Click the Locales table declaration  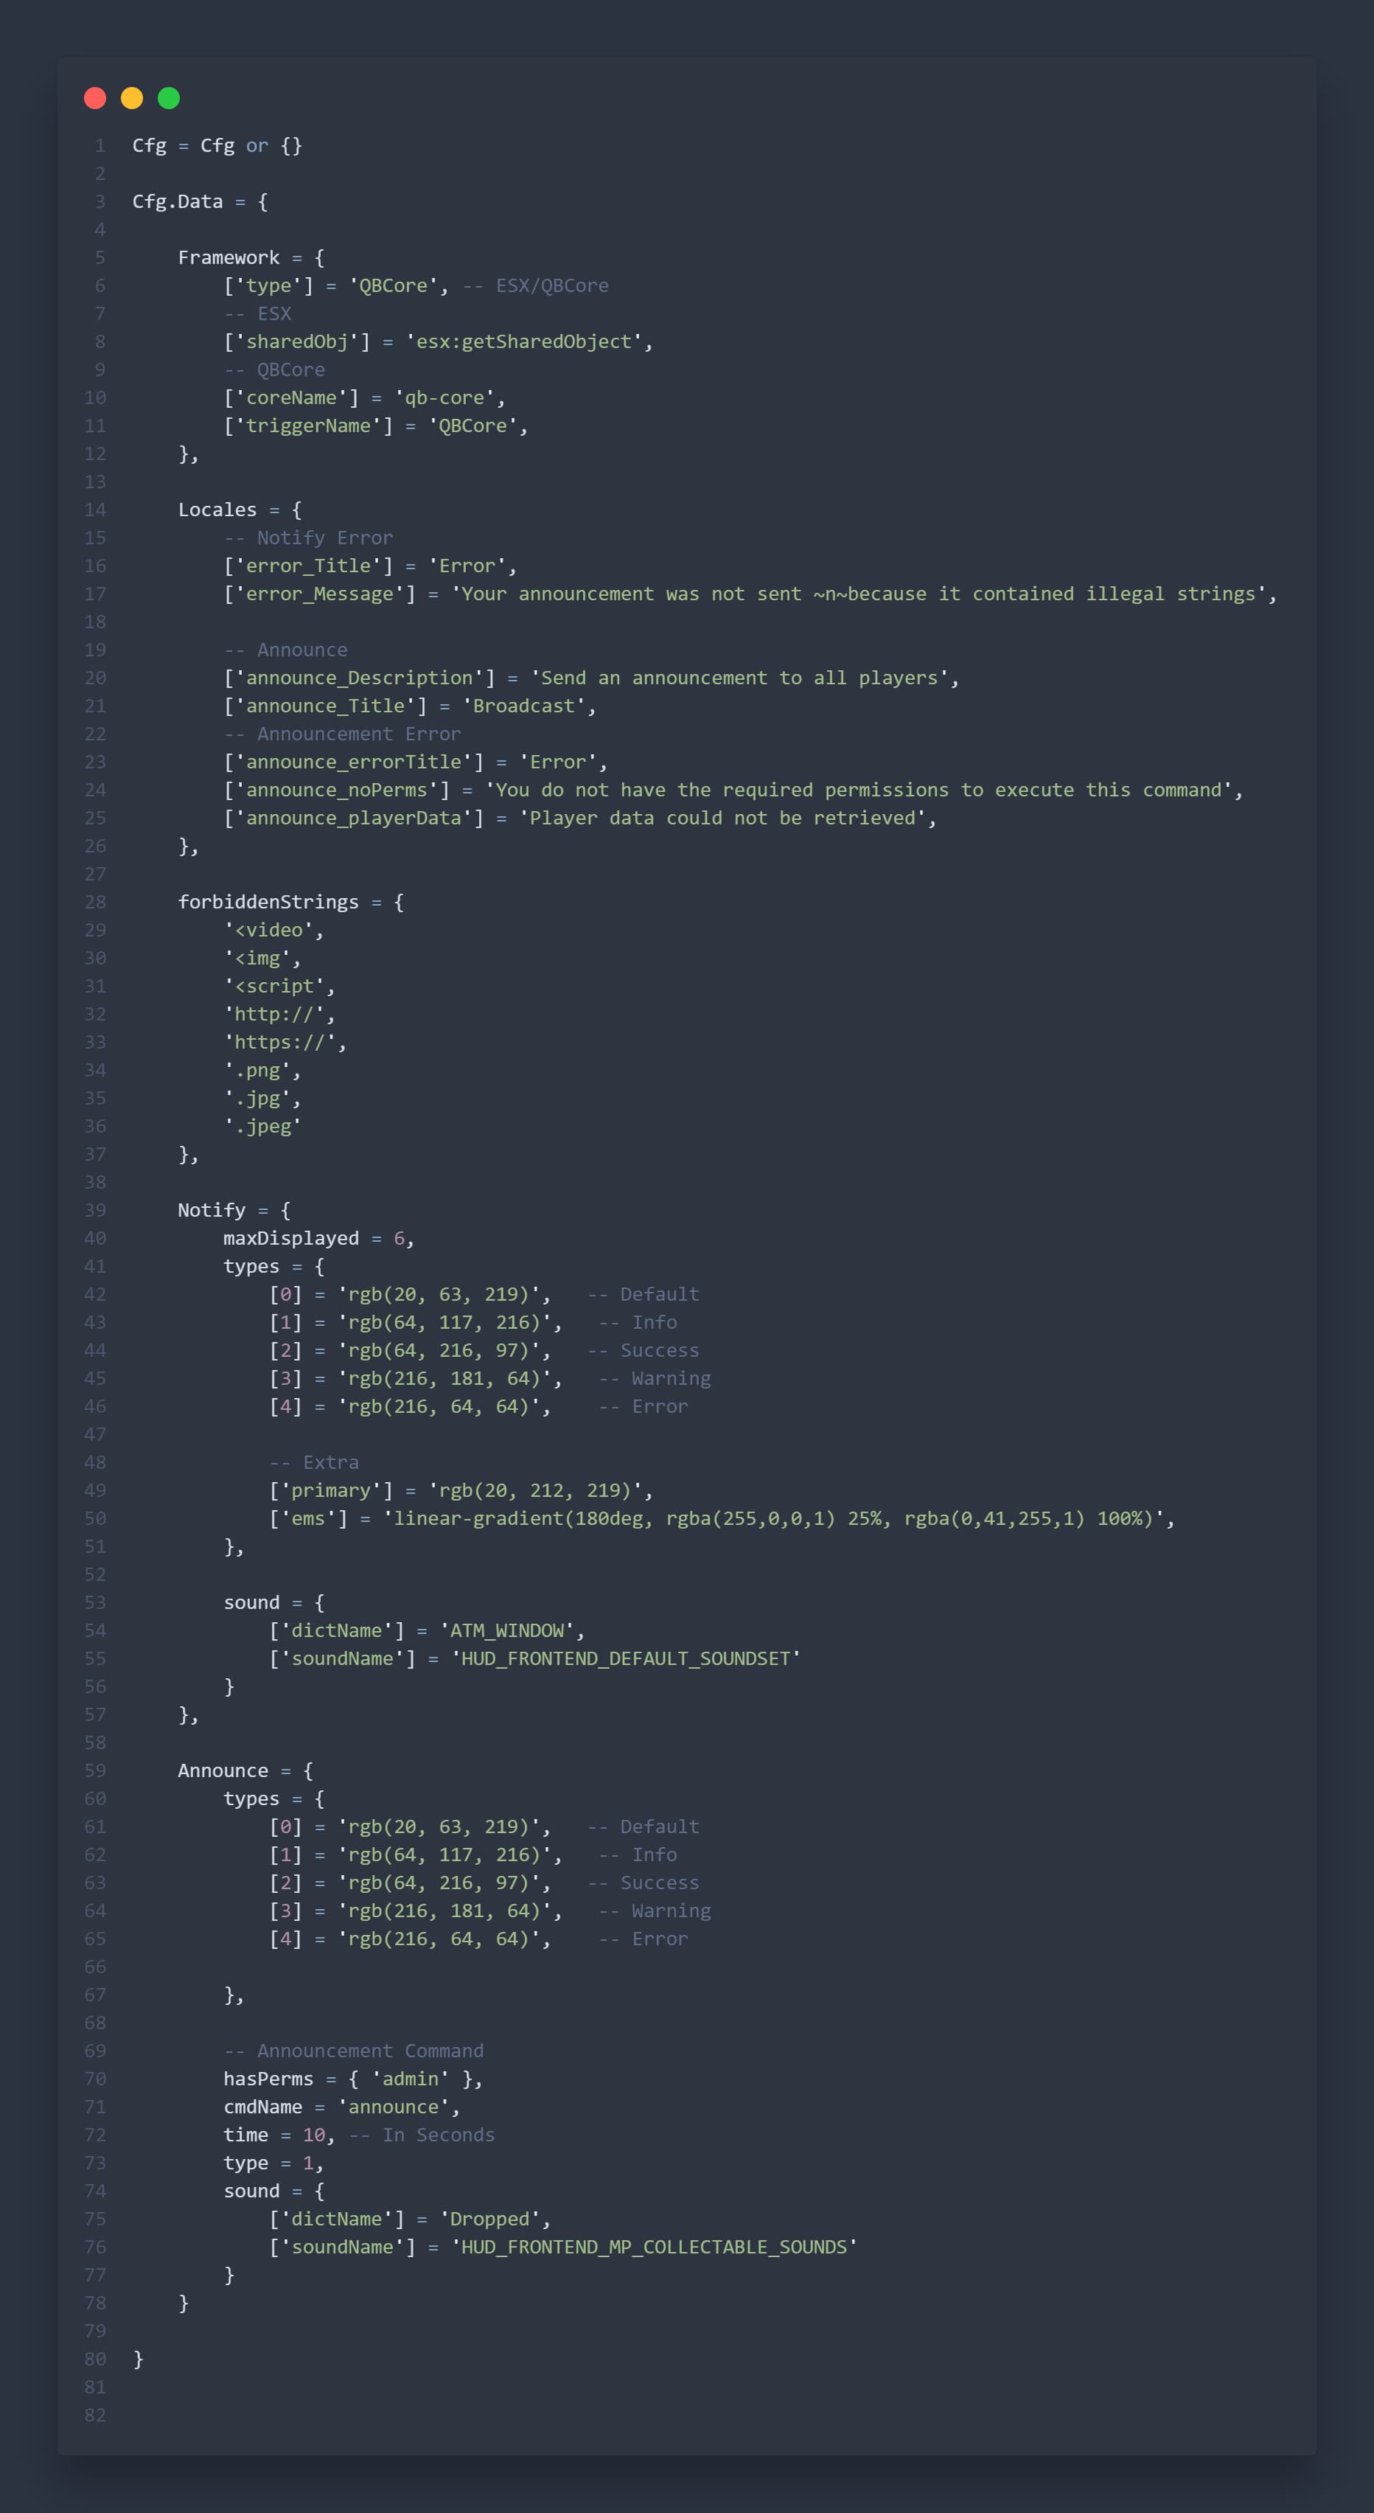[x=217, y=508]
